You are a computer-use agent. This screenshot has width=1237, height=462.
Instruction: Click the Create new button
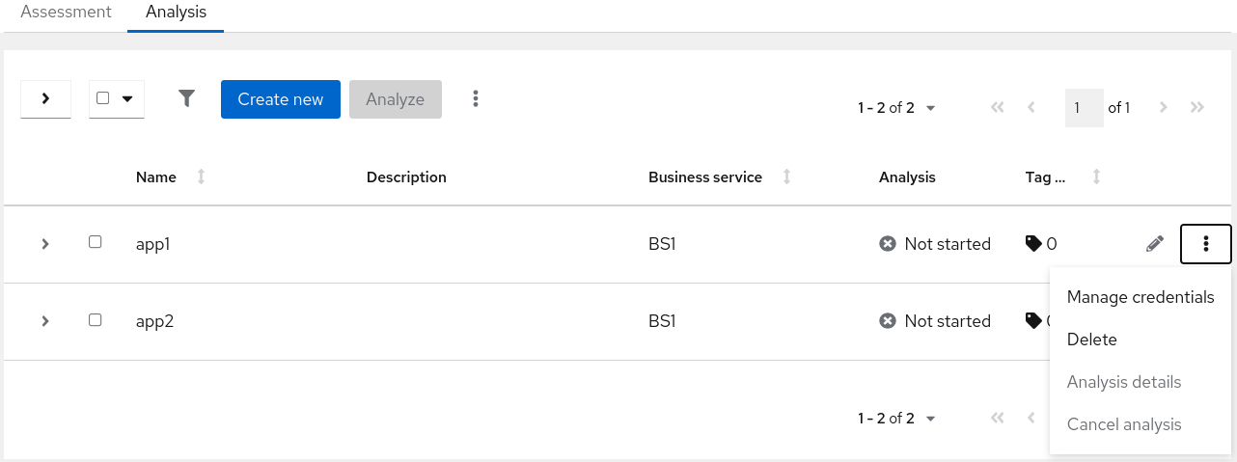pos(280,99)
